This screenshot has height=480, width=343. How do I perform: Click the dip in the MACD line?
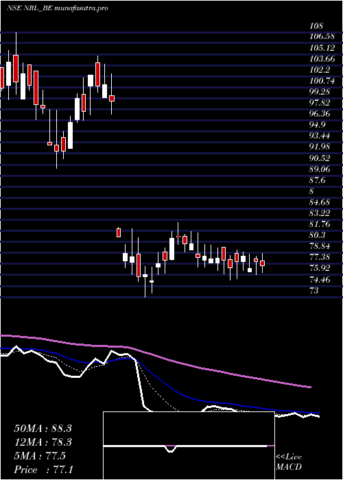tap(171, 449)
